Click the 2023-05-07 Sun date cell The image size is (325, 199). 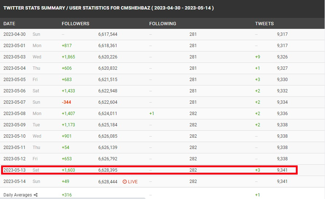(x=14, y=102)
